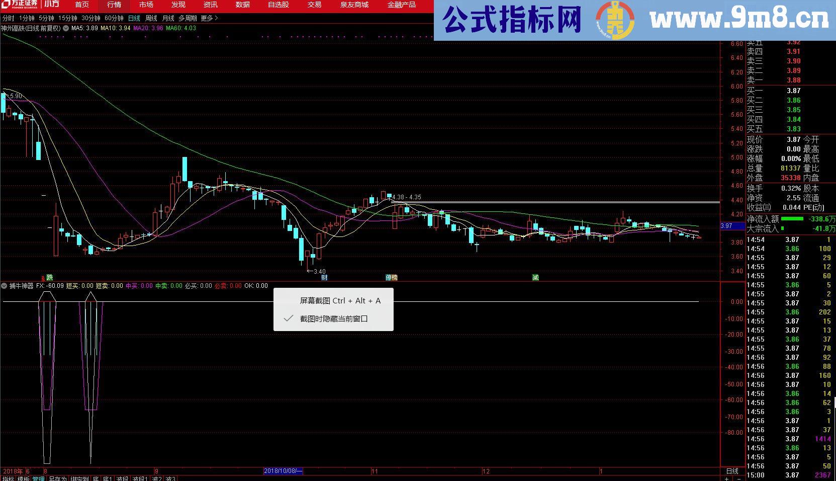Click the 买五 bid price 3.83
Screen dimensions: 836x481
793,129
